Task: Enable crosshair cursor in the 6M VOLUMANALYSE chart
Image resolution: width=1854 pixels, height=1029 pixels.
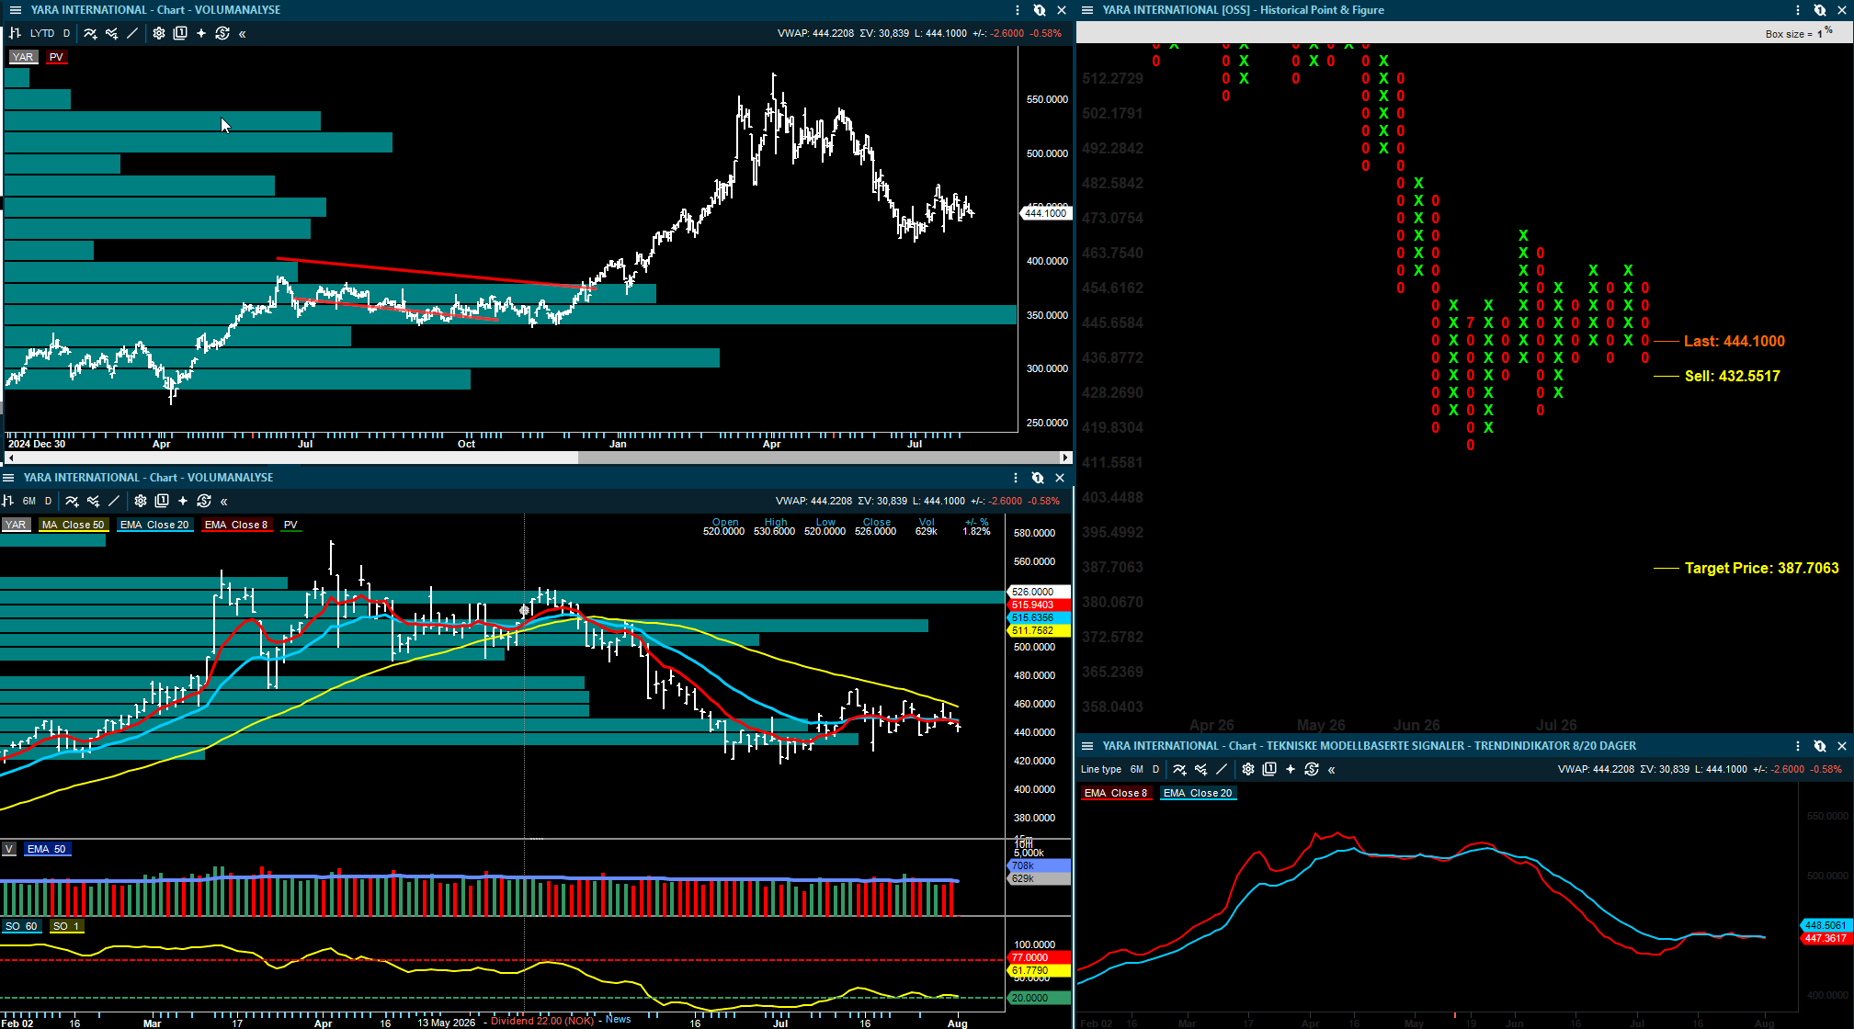Action: [183, 501]
